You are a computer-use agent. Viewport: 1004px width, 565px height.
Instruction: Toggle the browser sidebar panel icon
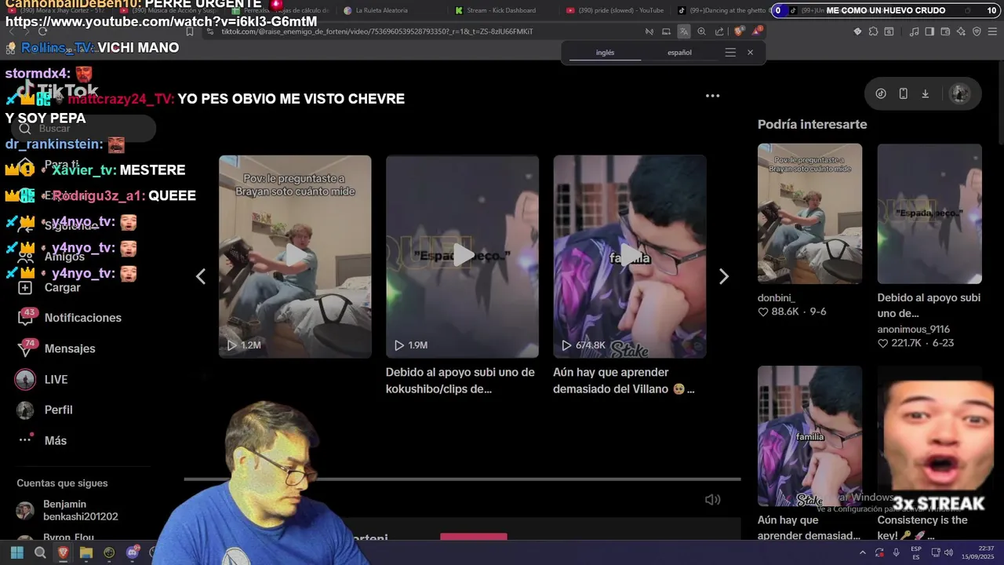click(929, 31)
